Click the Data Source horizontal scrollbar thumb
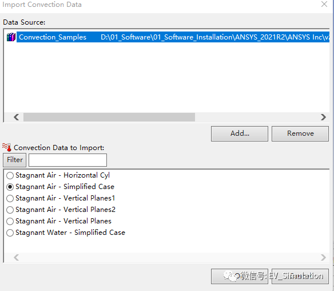 [x=109, y=117]
